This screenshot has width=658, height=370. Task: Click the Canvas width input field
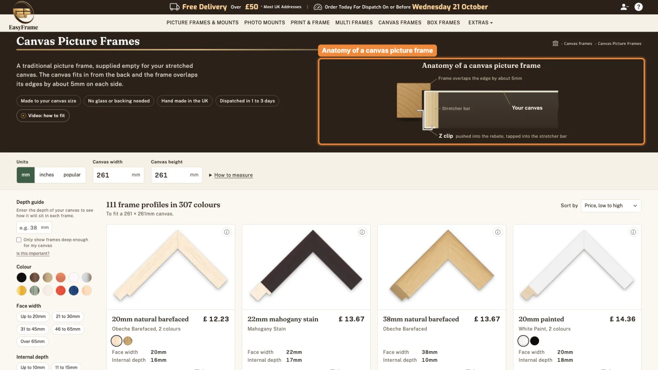pos(118,175)
